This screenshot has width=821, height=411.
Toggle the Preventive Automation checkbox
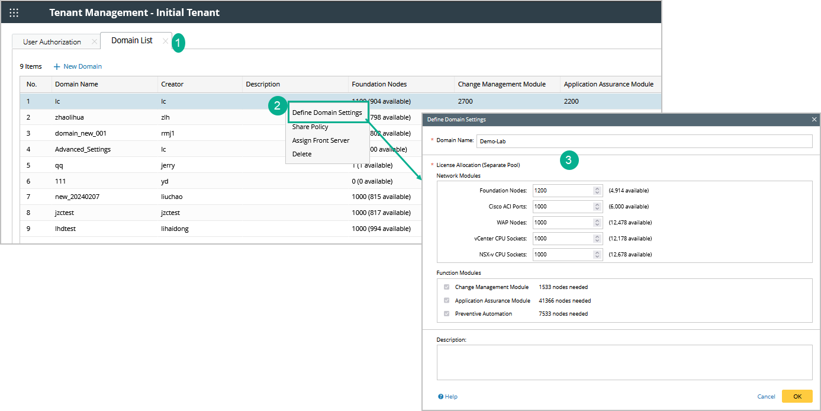click(447, 314)
